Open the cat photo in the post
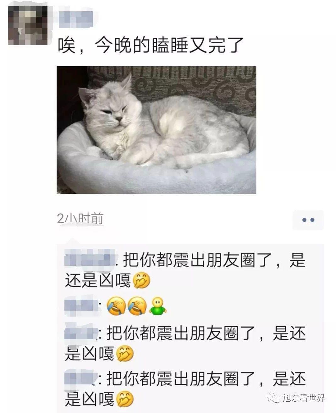This screenshot has width=336, height=413. pos(156,130)
